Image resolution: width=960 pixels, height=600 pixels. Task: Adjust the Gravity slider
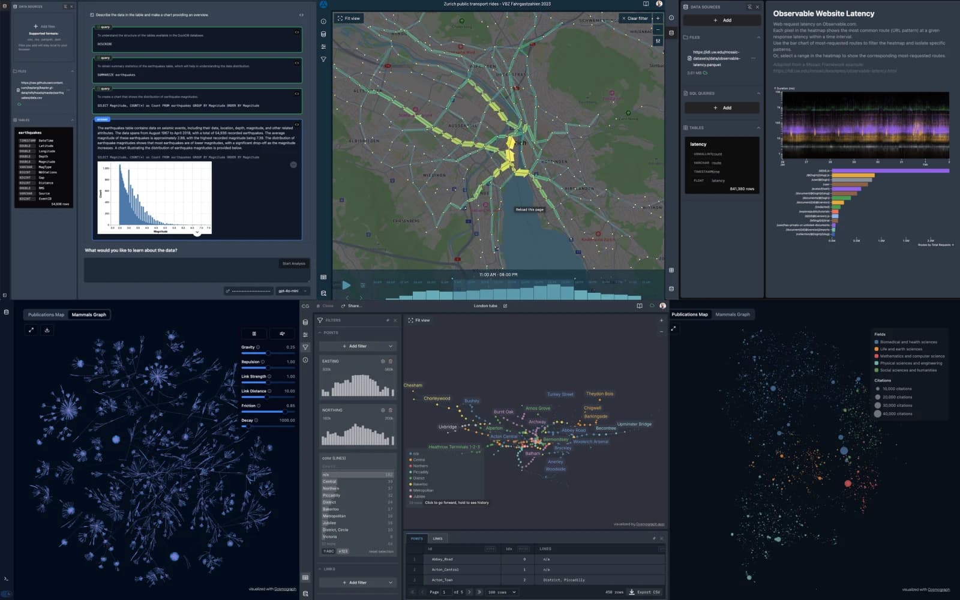(268, 353)
